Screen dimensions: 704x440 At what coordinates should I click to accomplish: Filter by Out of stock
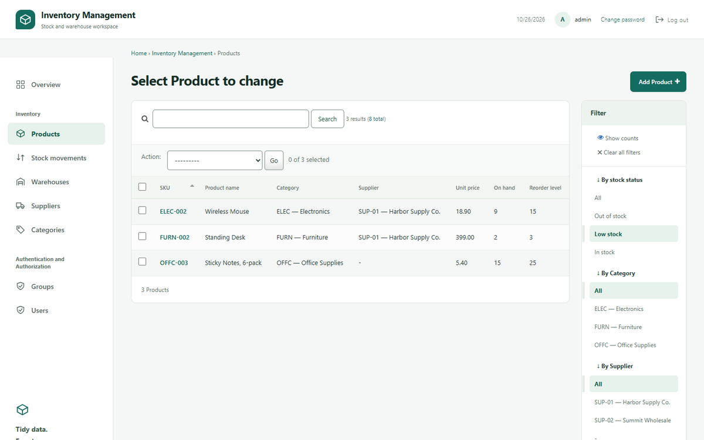[634, 216]
